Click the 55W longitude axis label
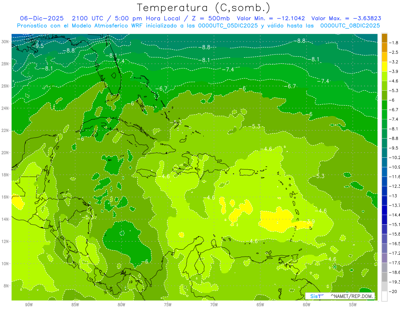400x309 pixels. (353, 305)
